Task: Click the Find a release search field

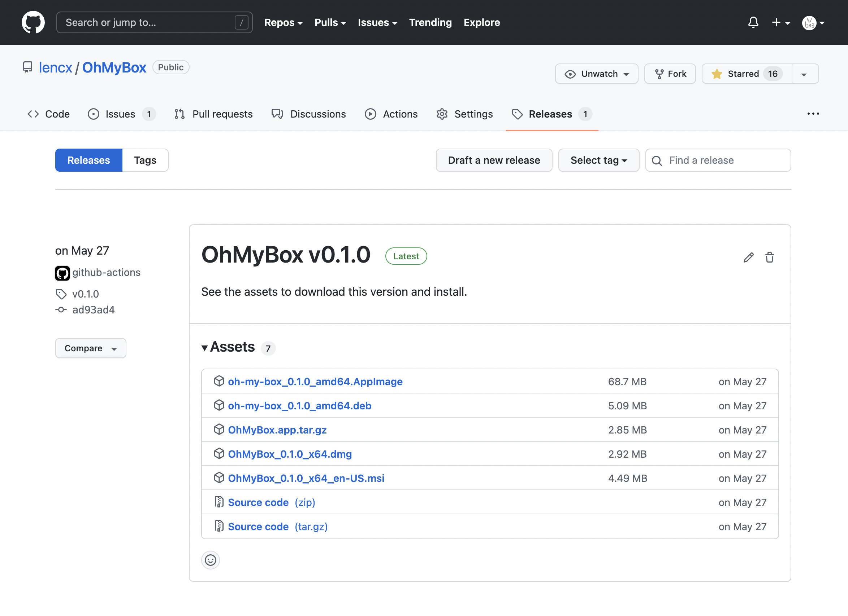Action: (x=718, y=160)
